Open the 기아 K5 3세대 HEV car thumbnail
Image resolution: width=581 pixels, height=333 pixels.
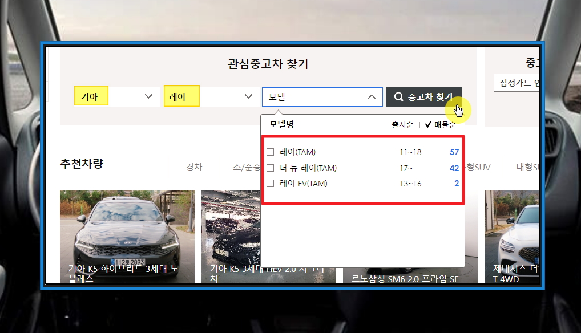pyautogui.click(x=231, y=237)
